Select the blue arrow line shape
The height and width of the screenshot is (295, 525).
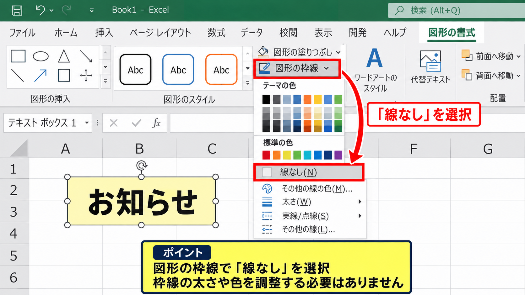click(x=41, y=76)
